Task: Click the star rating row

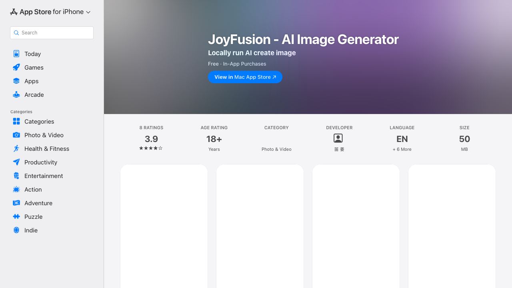Action: tap(151, 148)
